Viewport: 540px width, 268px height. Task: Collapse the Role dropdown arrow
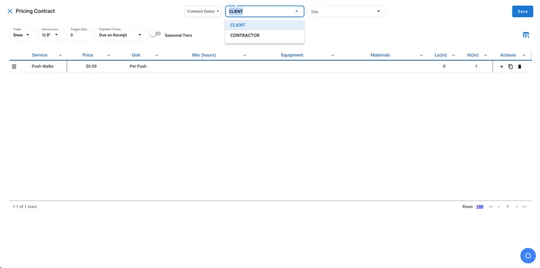[296, 11]
